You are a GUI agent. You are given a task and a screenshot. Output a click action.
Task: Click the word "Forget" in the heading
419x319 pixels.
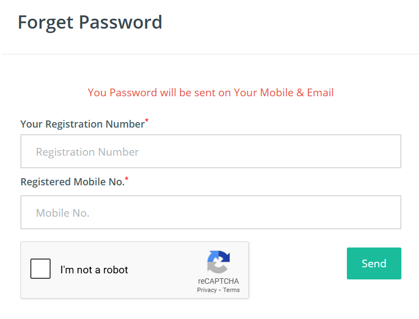tap(46, 23)
